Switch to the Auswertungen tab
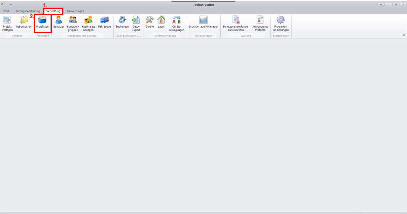Image resolution: width=407 pixels, height=214 pixels. (75, 11)
